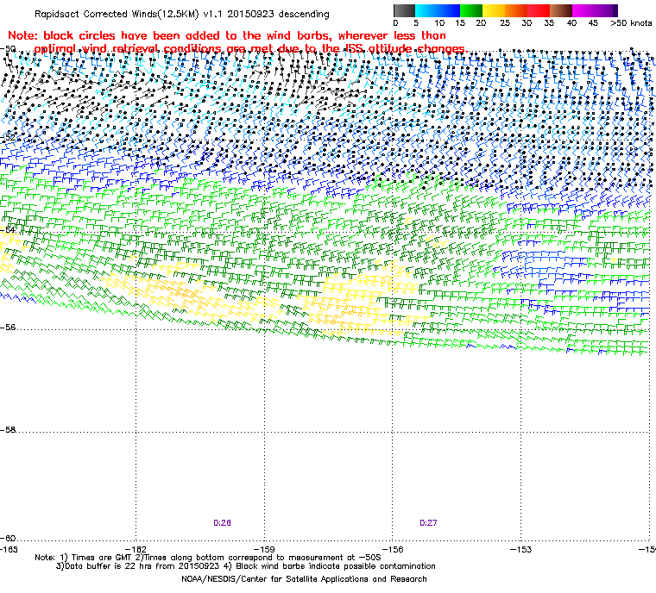This screenshot has width=656, height=593.
Task: Click the 'Data buffer is 22 hrs' footnote
Action: 246,566
